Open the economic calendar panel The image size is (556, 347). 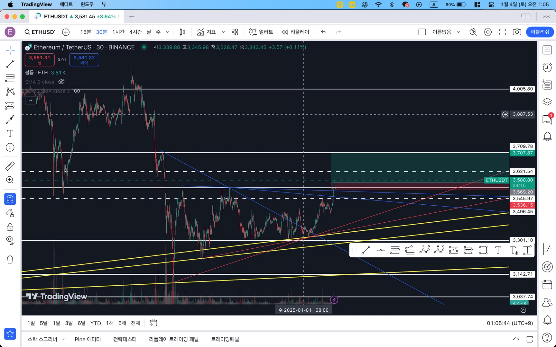click(547, 285)
